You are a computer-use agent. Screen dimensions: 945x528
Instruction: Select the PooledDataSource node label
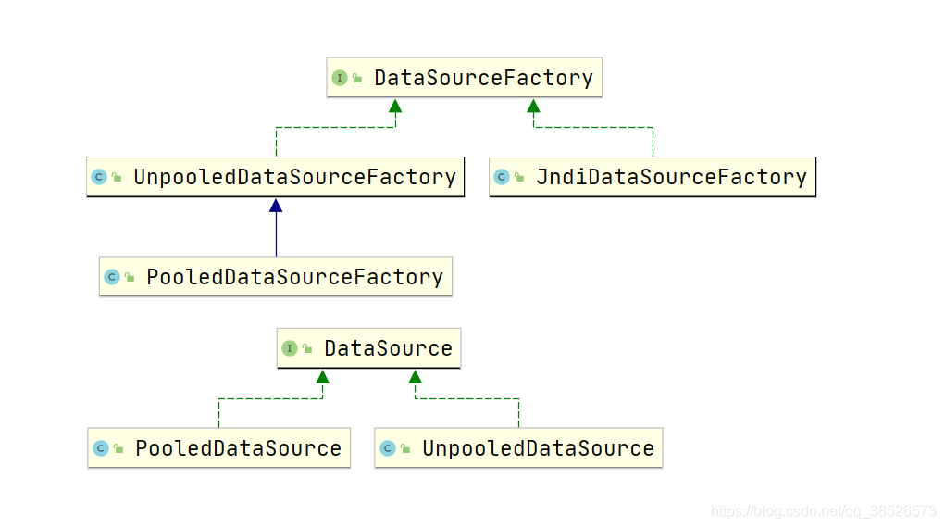238,448
